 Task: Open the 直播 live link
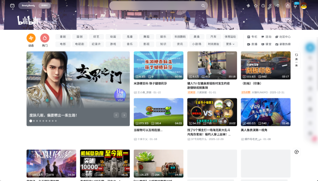pyautogui.click(x=252, y=44)
